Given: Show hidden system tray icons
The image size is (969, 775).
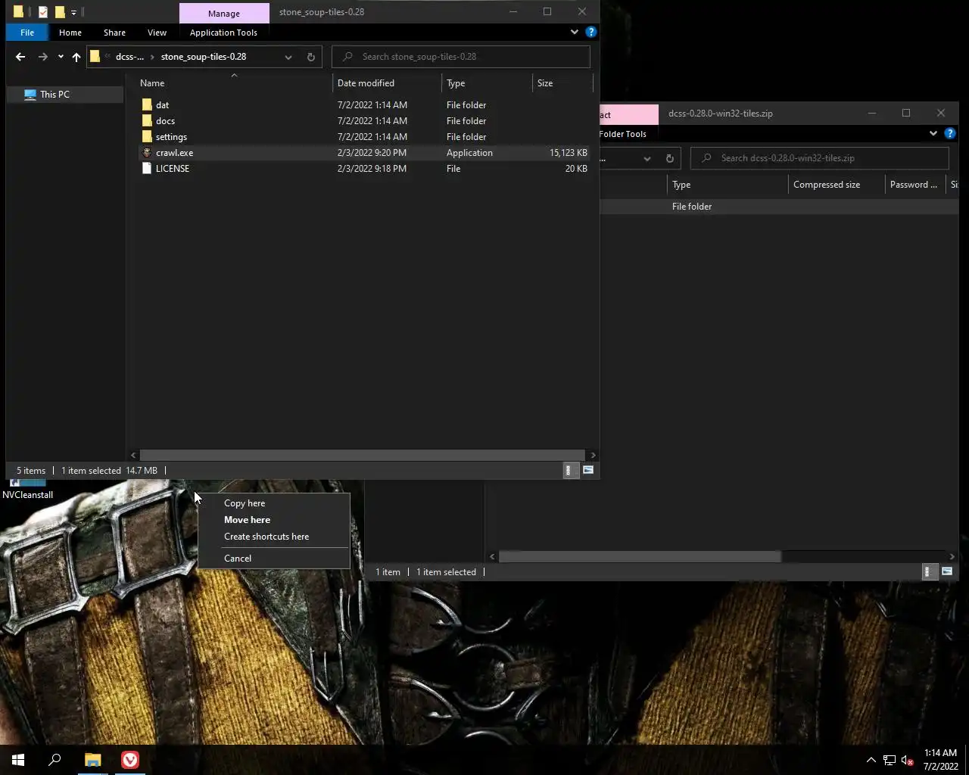Looking at the screenshot, I should coord(871,760).
